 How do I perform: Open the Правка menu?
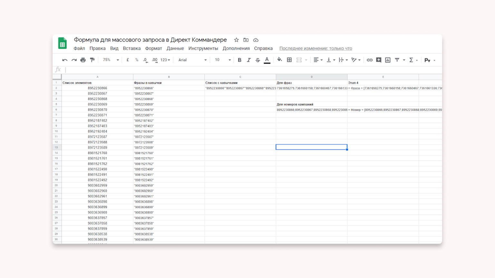click(x=97, y=48)
